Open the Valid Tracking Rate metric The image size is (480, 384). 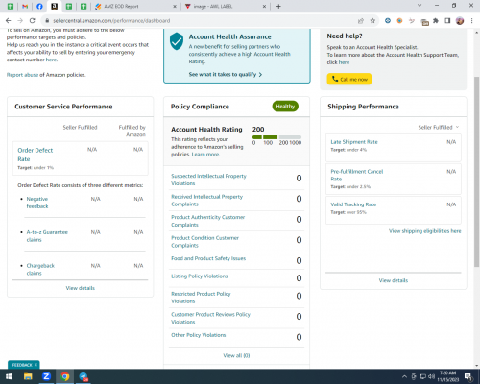[x=353, y=204]
